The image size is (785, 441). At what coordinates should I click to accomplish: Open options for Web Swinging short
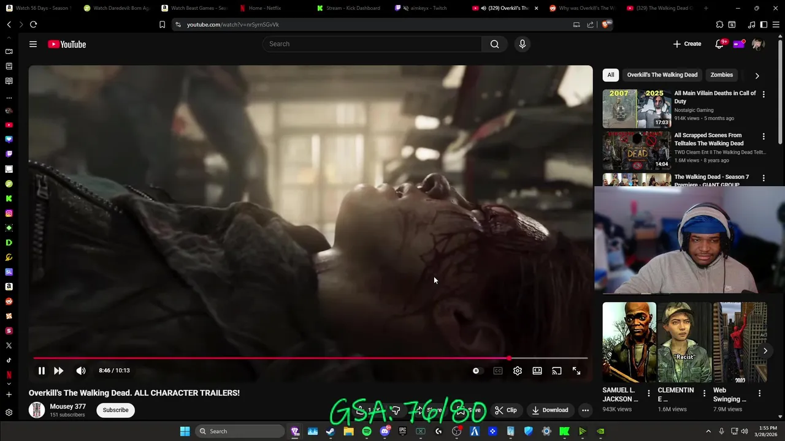[x=760, y=393]
